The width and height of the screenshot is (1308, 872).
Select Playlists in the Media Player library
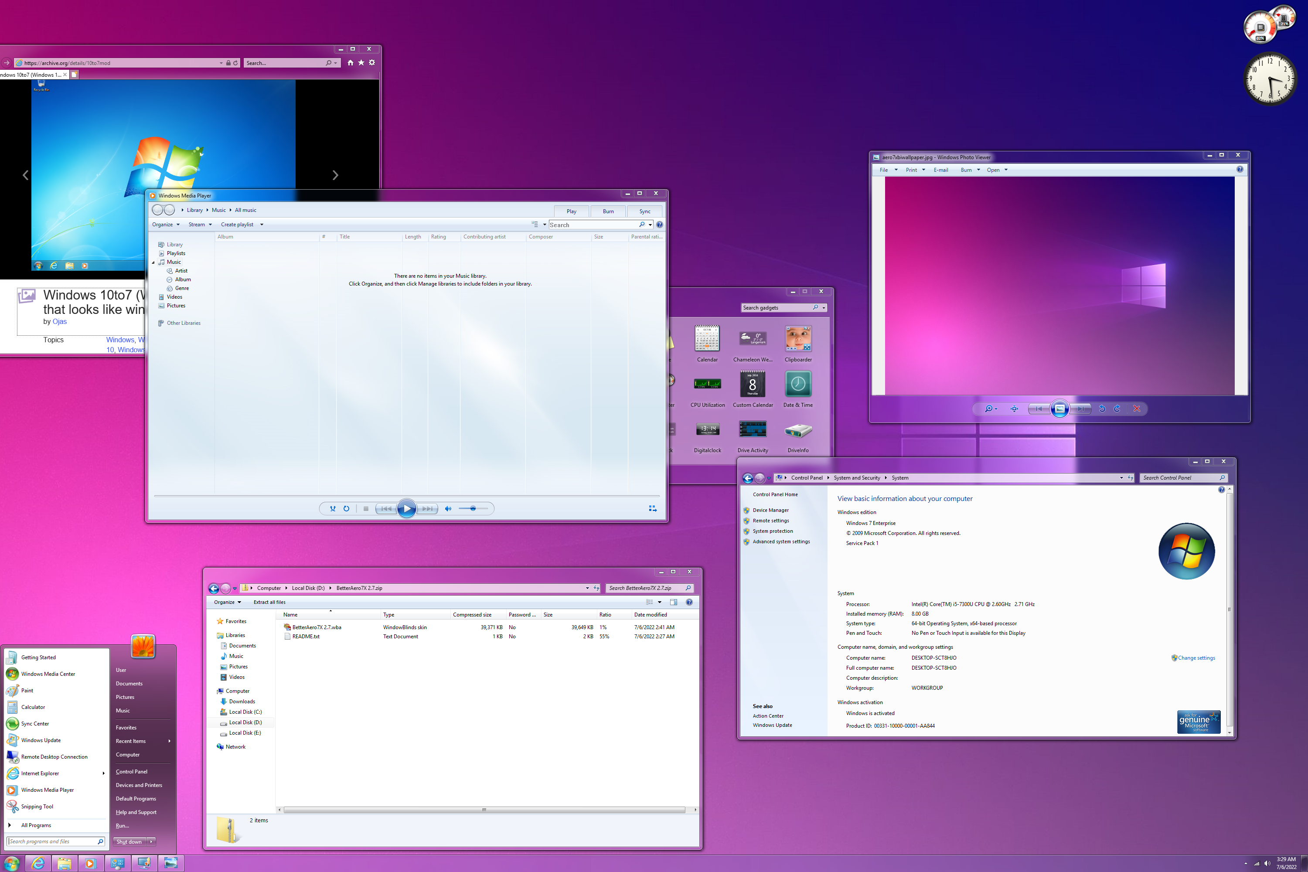click(176, 253)
